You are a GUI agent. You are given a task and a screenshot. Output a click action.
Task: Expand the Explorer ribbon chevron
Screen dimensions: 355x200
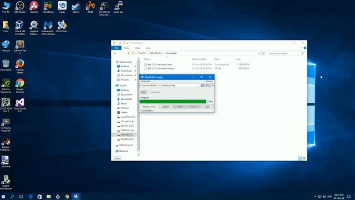click(x=301, y=48)
